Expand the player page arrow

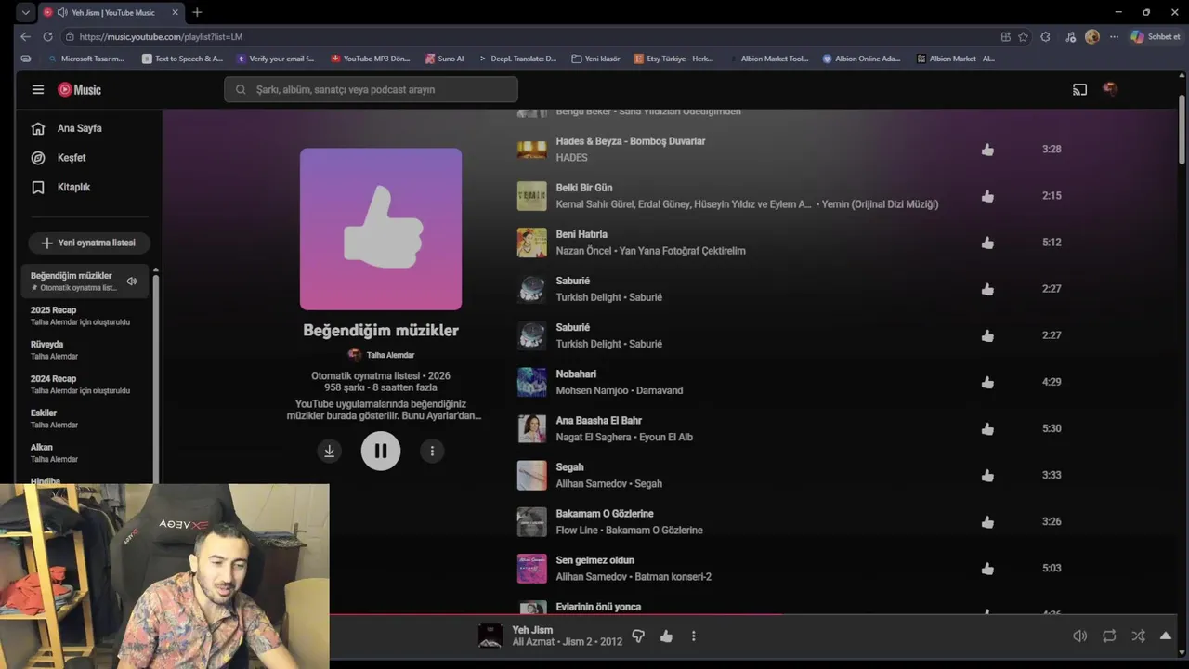click(x=1166, y=636)
